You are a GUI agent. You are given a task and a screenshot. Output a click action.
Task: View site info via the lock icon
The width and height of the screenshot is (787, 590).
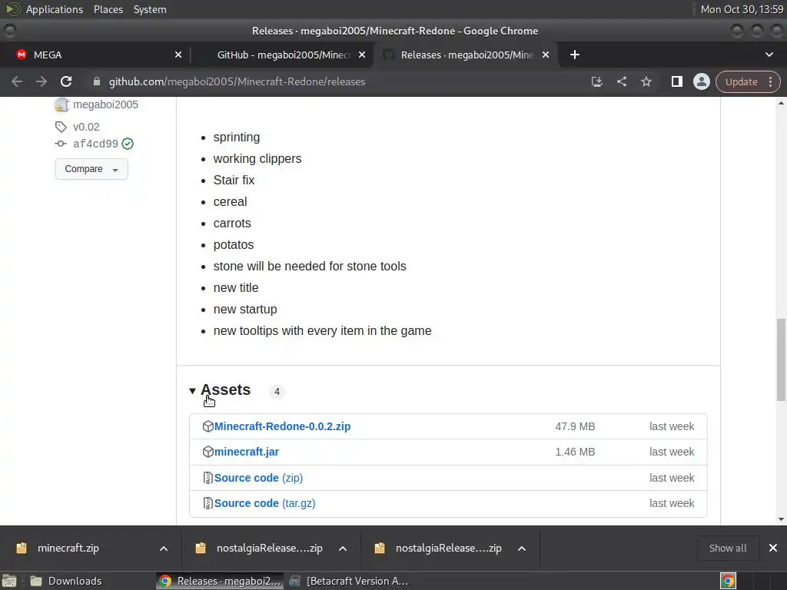(x=97, y=81)
